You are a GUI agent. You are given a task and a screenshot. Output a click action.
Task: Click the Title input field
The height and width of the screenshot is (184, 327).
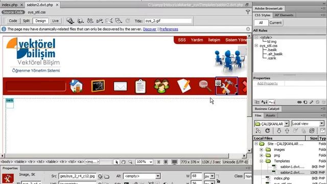coord(168,21)
